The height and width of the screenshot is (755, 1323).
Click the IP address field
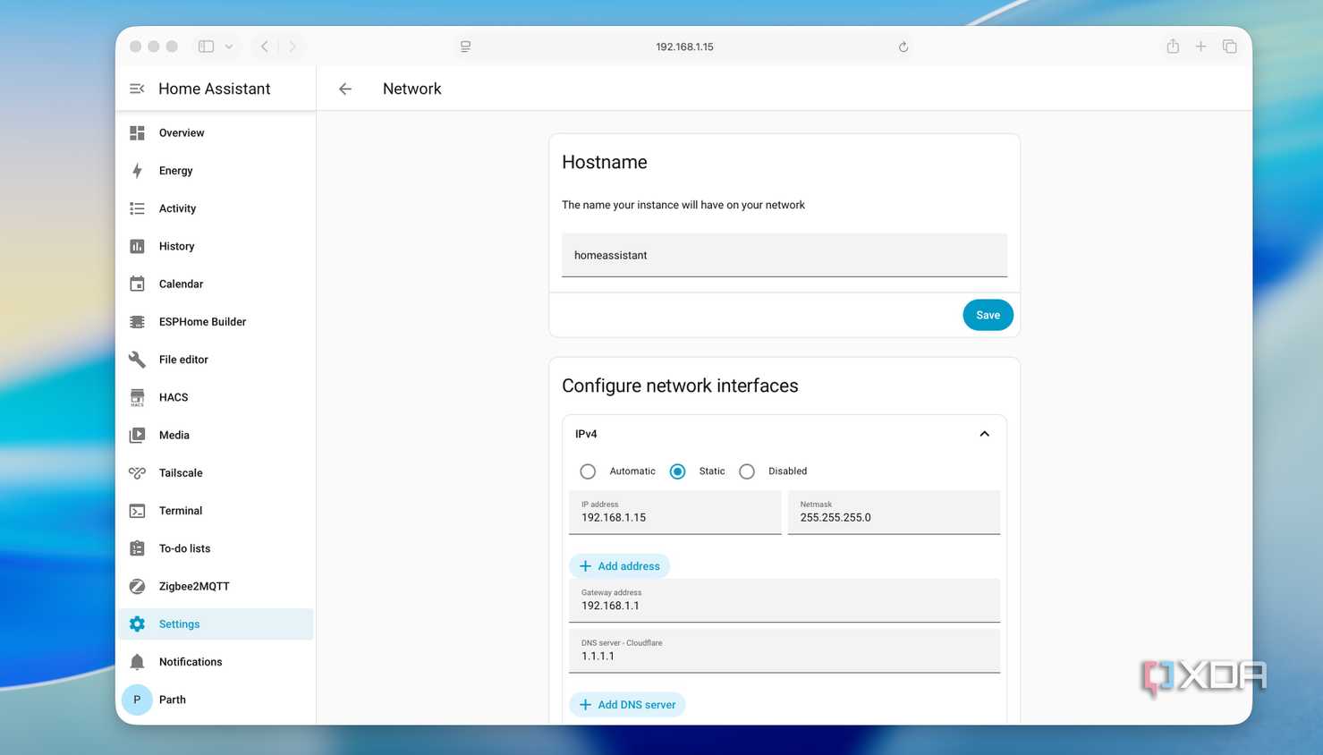click(x=675, y=513)
